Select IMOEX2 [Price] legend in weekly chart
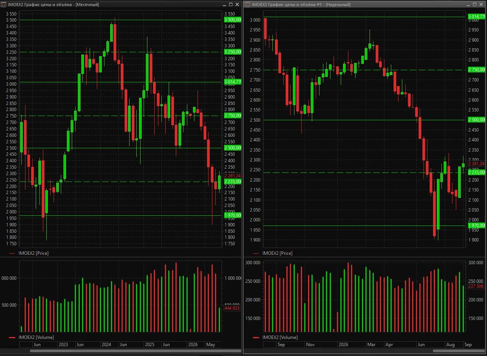The width and height of the screenshot is (487, 356). (272, 253)
